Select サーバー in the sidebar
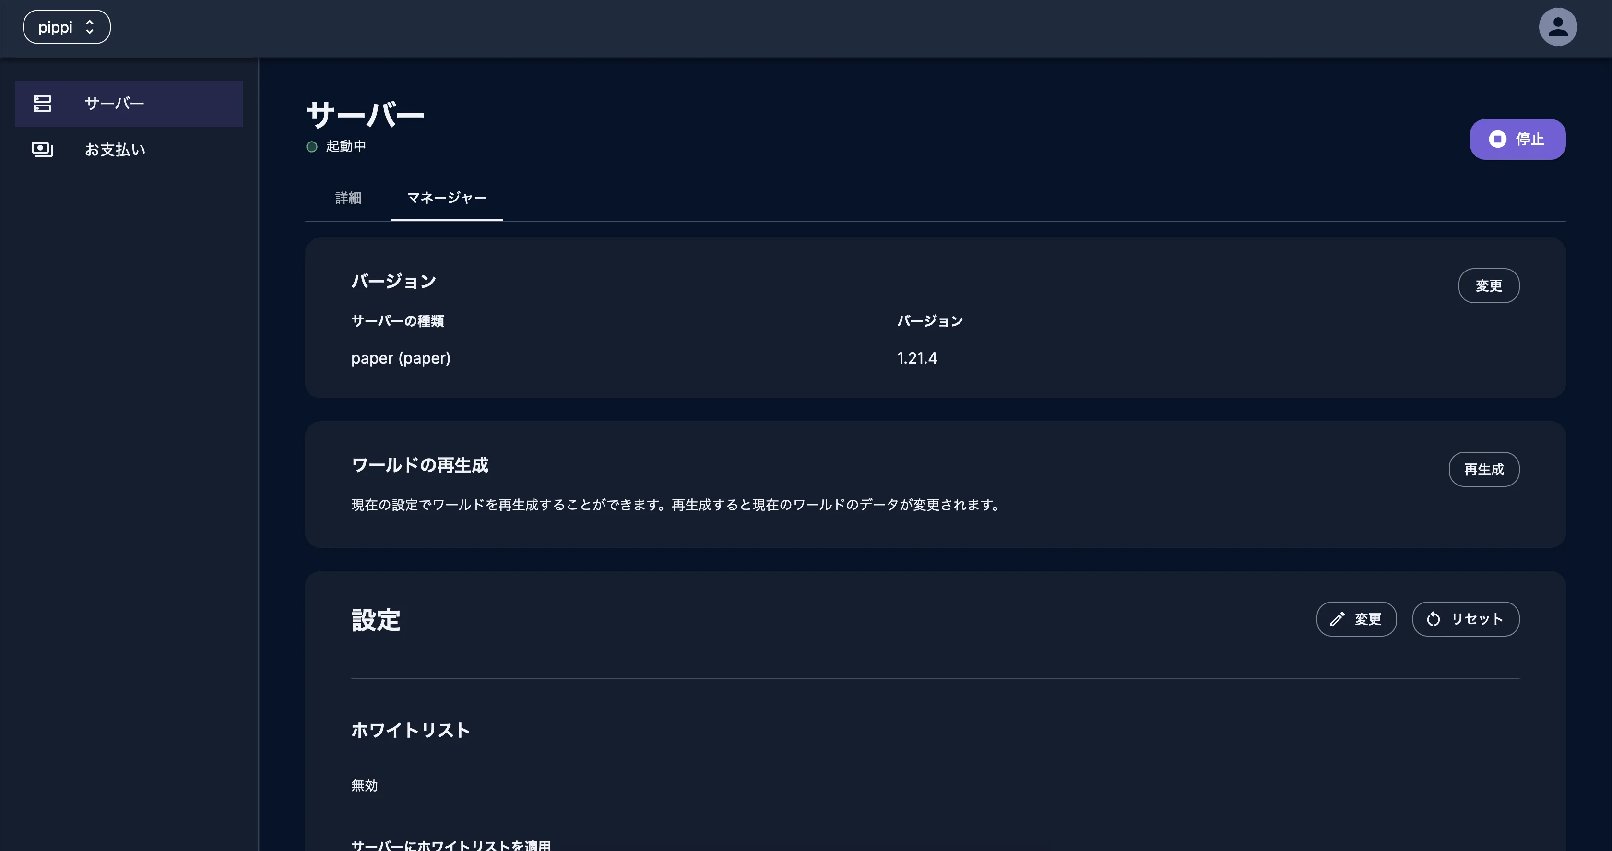Viewport: 1612px width, 851px height. (115, 103)
